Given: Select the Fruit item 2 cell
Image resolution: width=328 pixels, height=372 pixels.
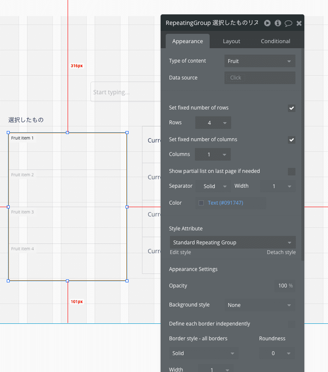Looking at the screenshot, I should (x=68, y=188).
